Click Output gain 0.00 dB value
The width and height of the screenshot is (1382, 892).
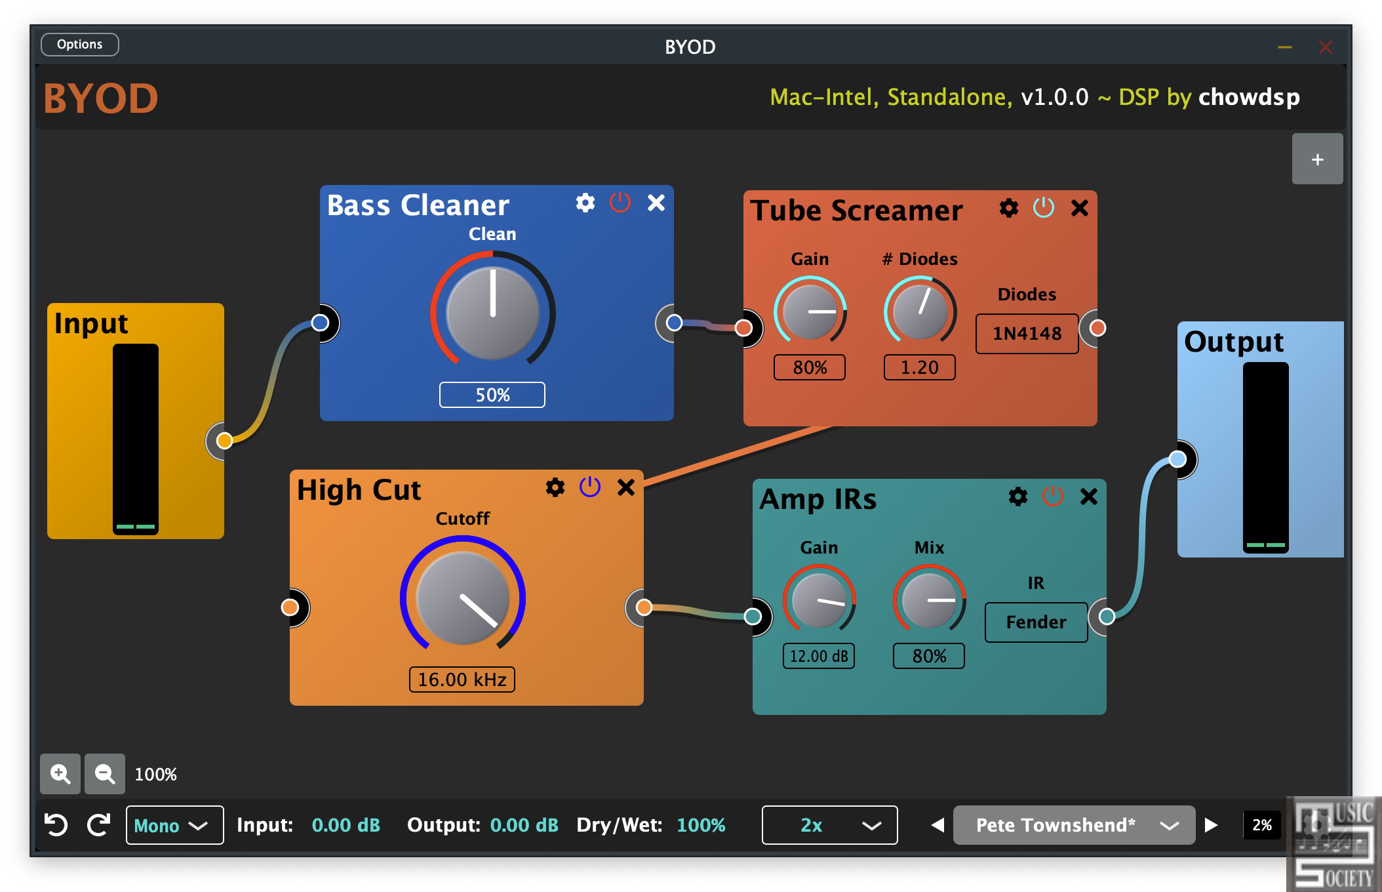pos(524,825)
